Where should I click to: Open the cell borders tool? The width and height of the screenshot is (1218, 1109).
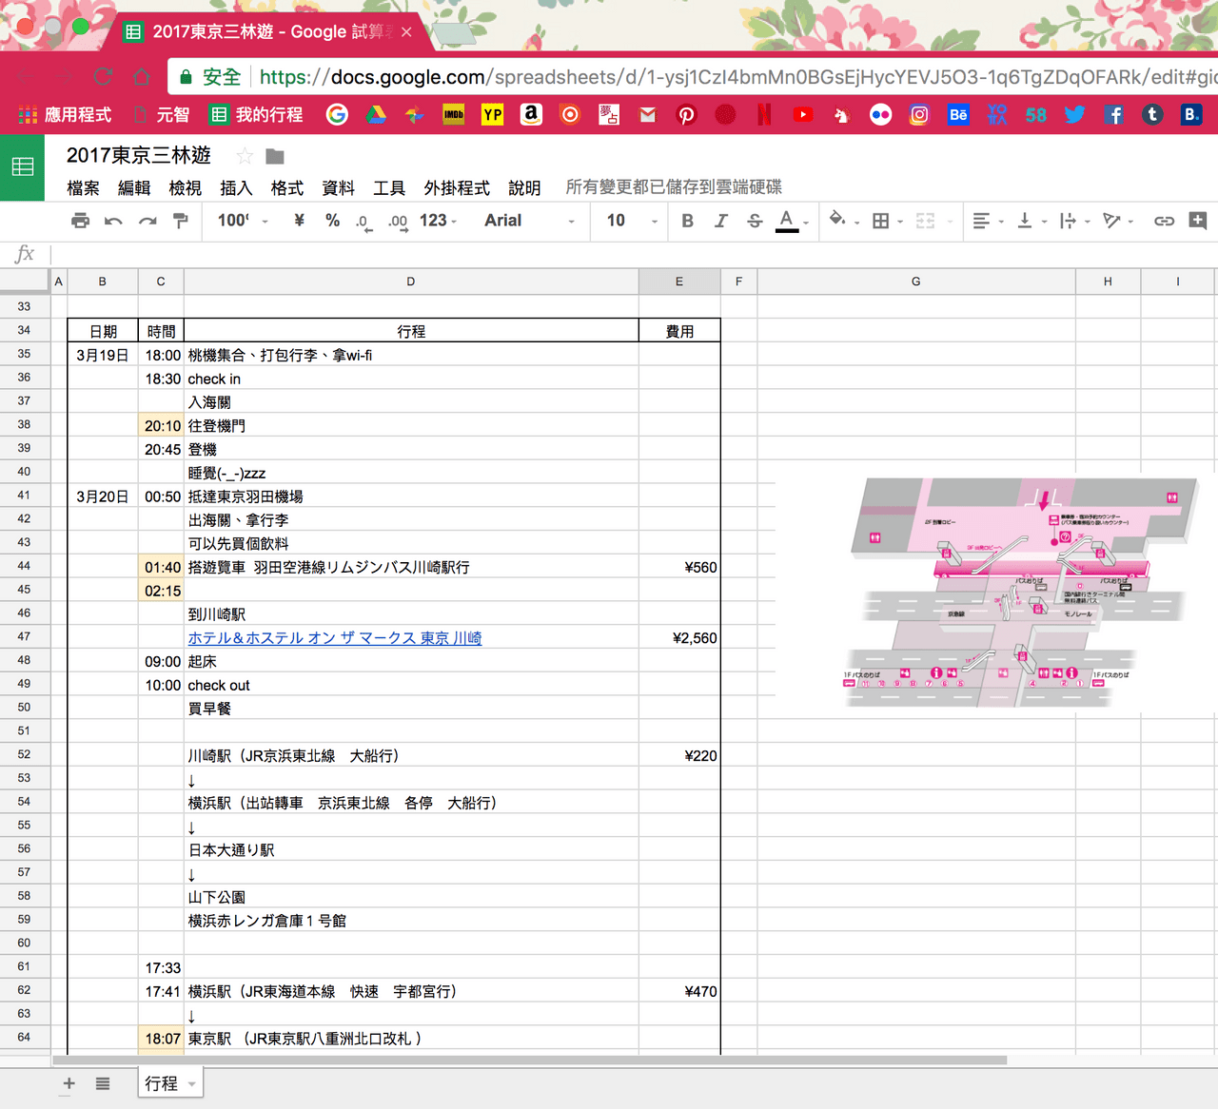coord(881,221)
